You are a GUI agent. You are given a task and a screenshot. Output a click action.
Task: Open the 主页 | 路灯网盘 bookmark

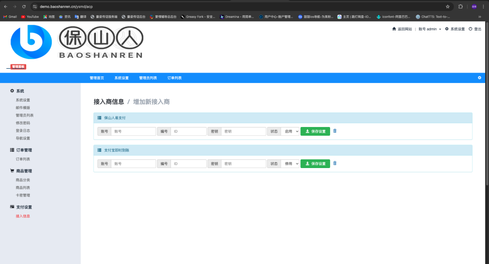354,17
